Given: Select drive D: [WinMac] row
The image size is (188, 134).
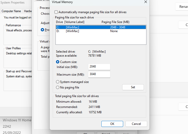Looking at the screenshot, I should click(101, 31).
